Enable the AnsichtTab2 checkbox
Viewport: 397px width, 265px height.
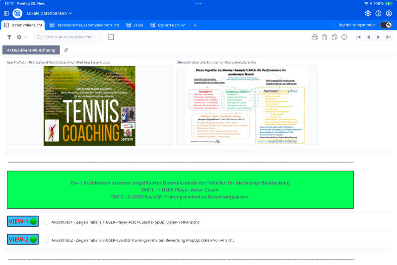click(x=47, y=240)
